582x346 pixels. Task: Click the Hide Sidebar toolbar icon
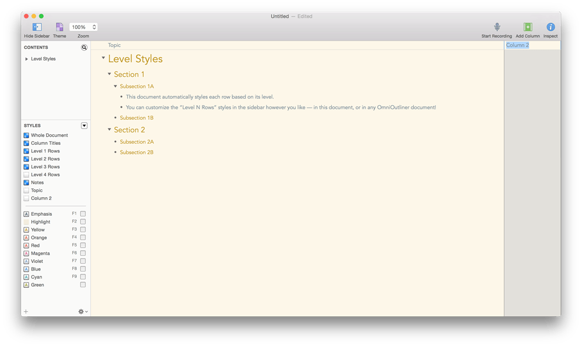[x=37, y=27]
